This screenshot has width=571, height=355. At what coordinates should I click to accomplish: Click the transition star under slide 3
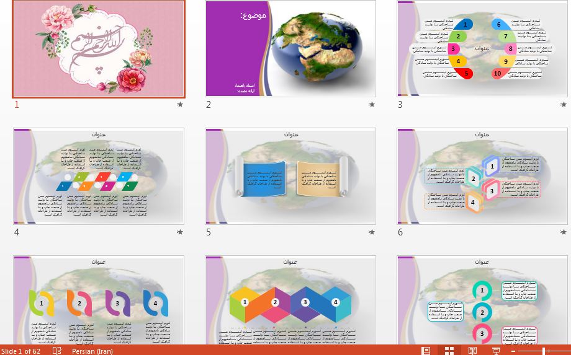pos(564,105)
